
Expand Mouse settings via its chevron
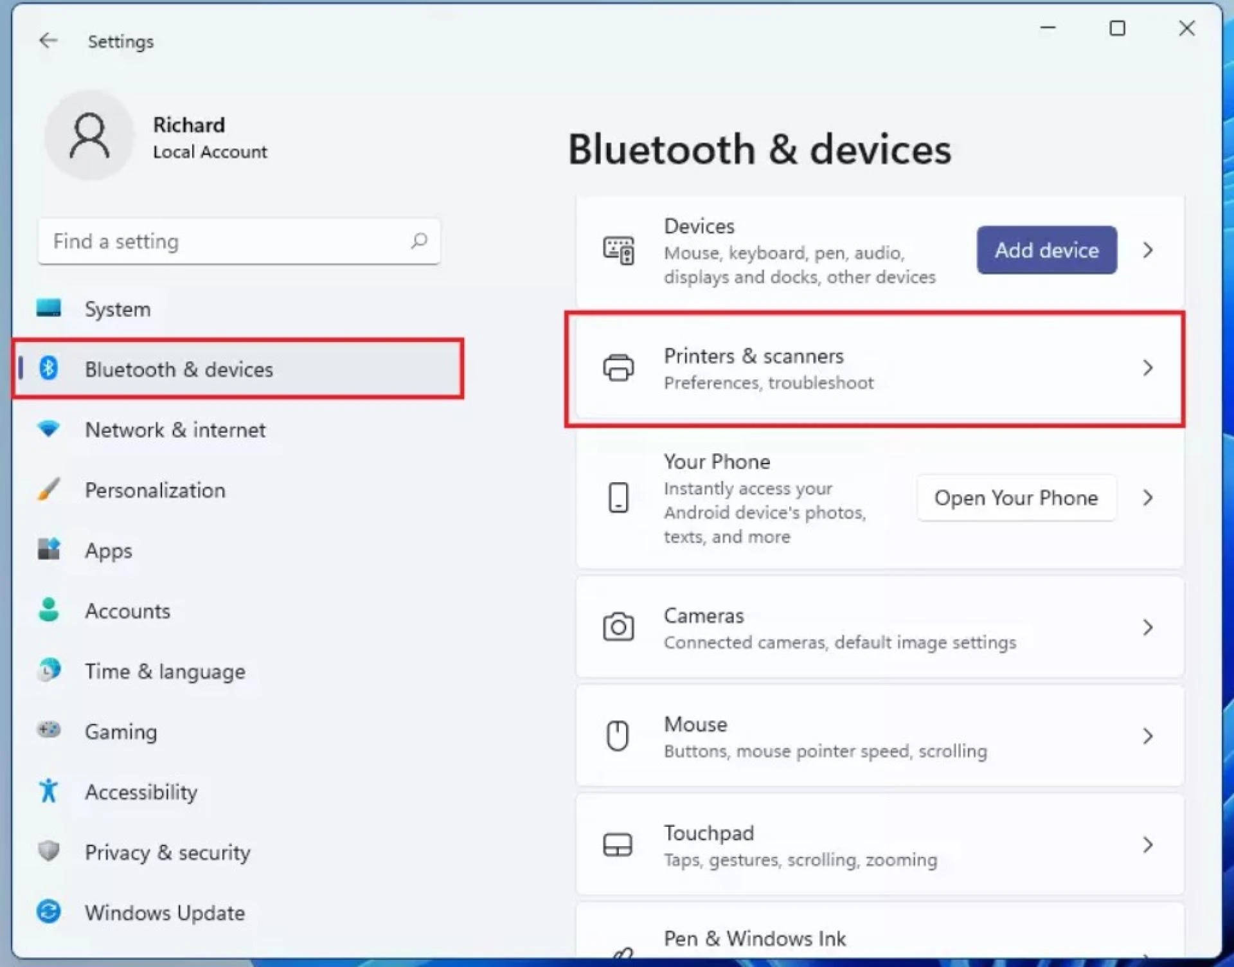[1148, 736]
